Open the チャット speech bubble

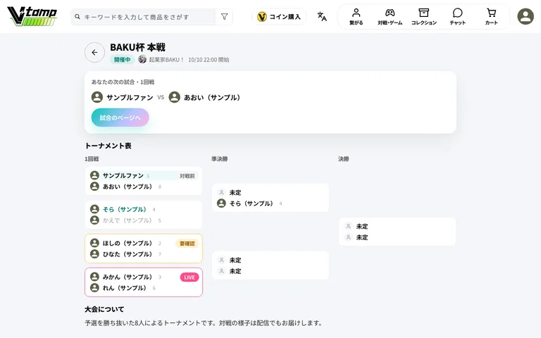point(457,17)
